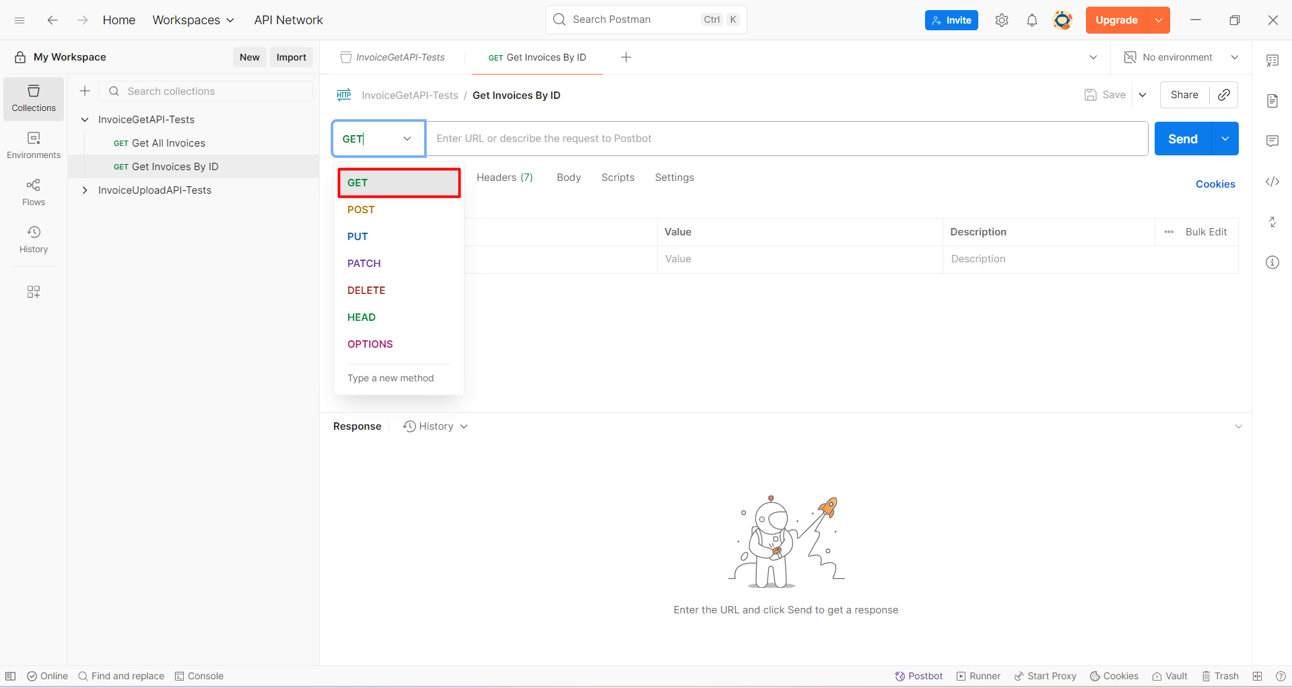Open the comments panel on the right
This screenshot has width=1292, height=688.
pos(1272,141)
